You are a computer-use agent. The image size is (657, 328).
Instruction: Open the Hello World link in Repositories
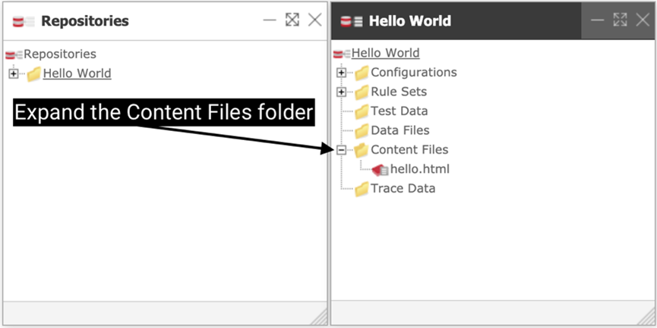(77, 73)
